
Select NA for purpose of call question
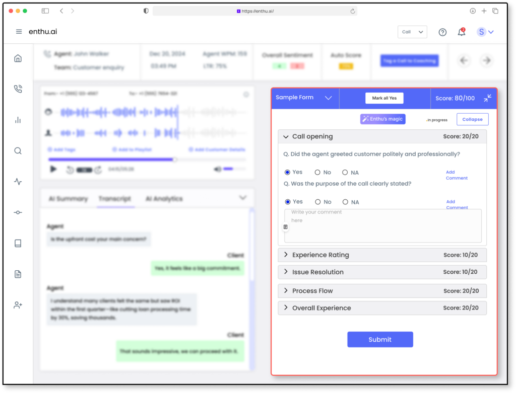[x=345, y=202]
